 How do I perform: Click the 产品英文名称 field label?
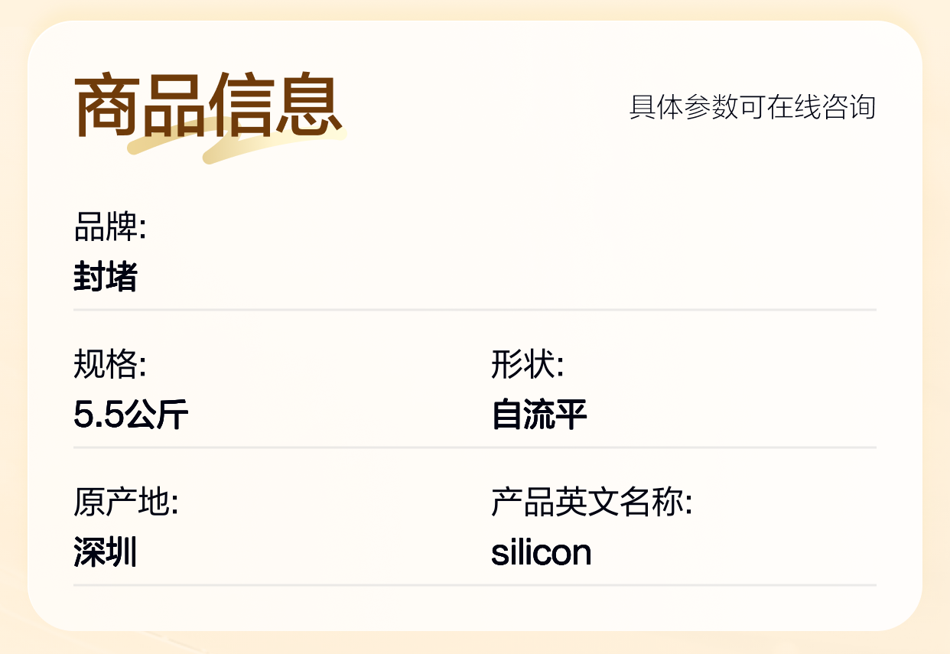[x=591, y=503]
